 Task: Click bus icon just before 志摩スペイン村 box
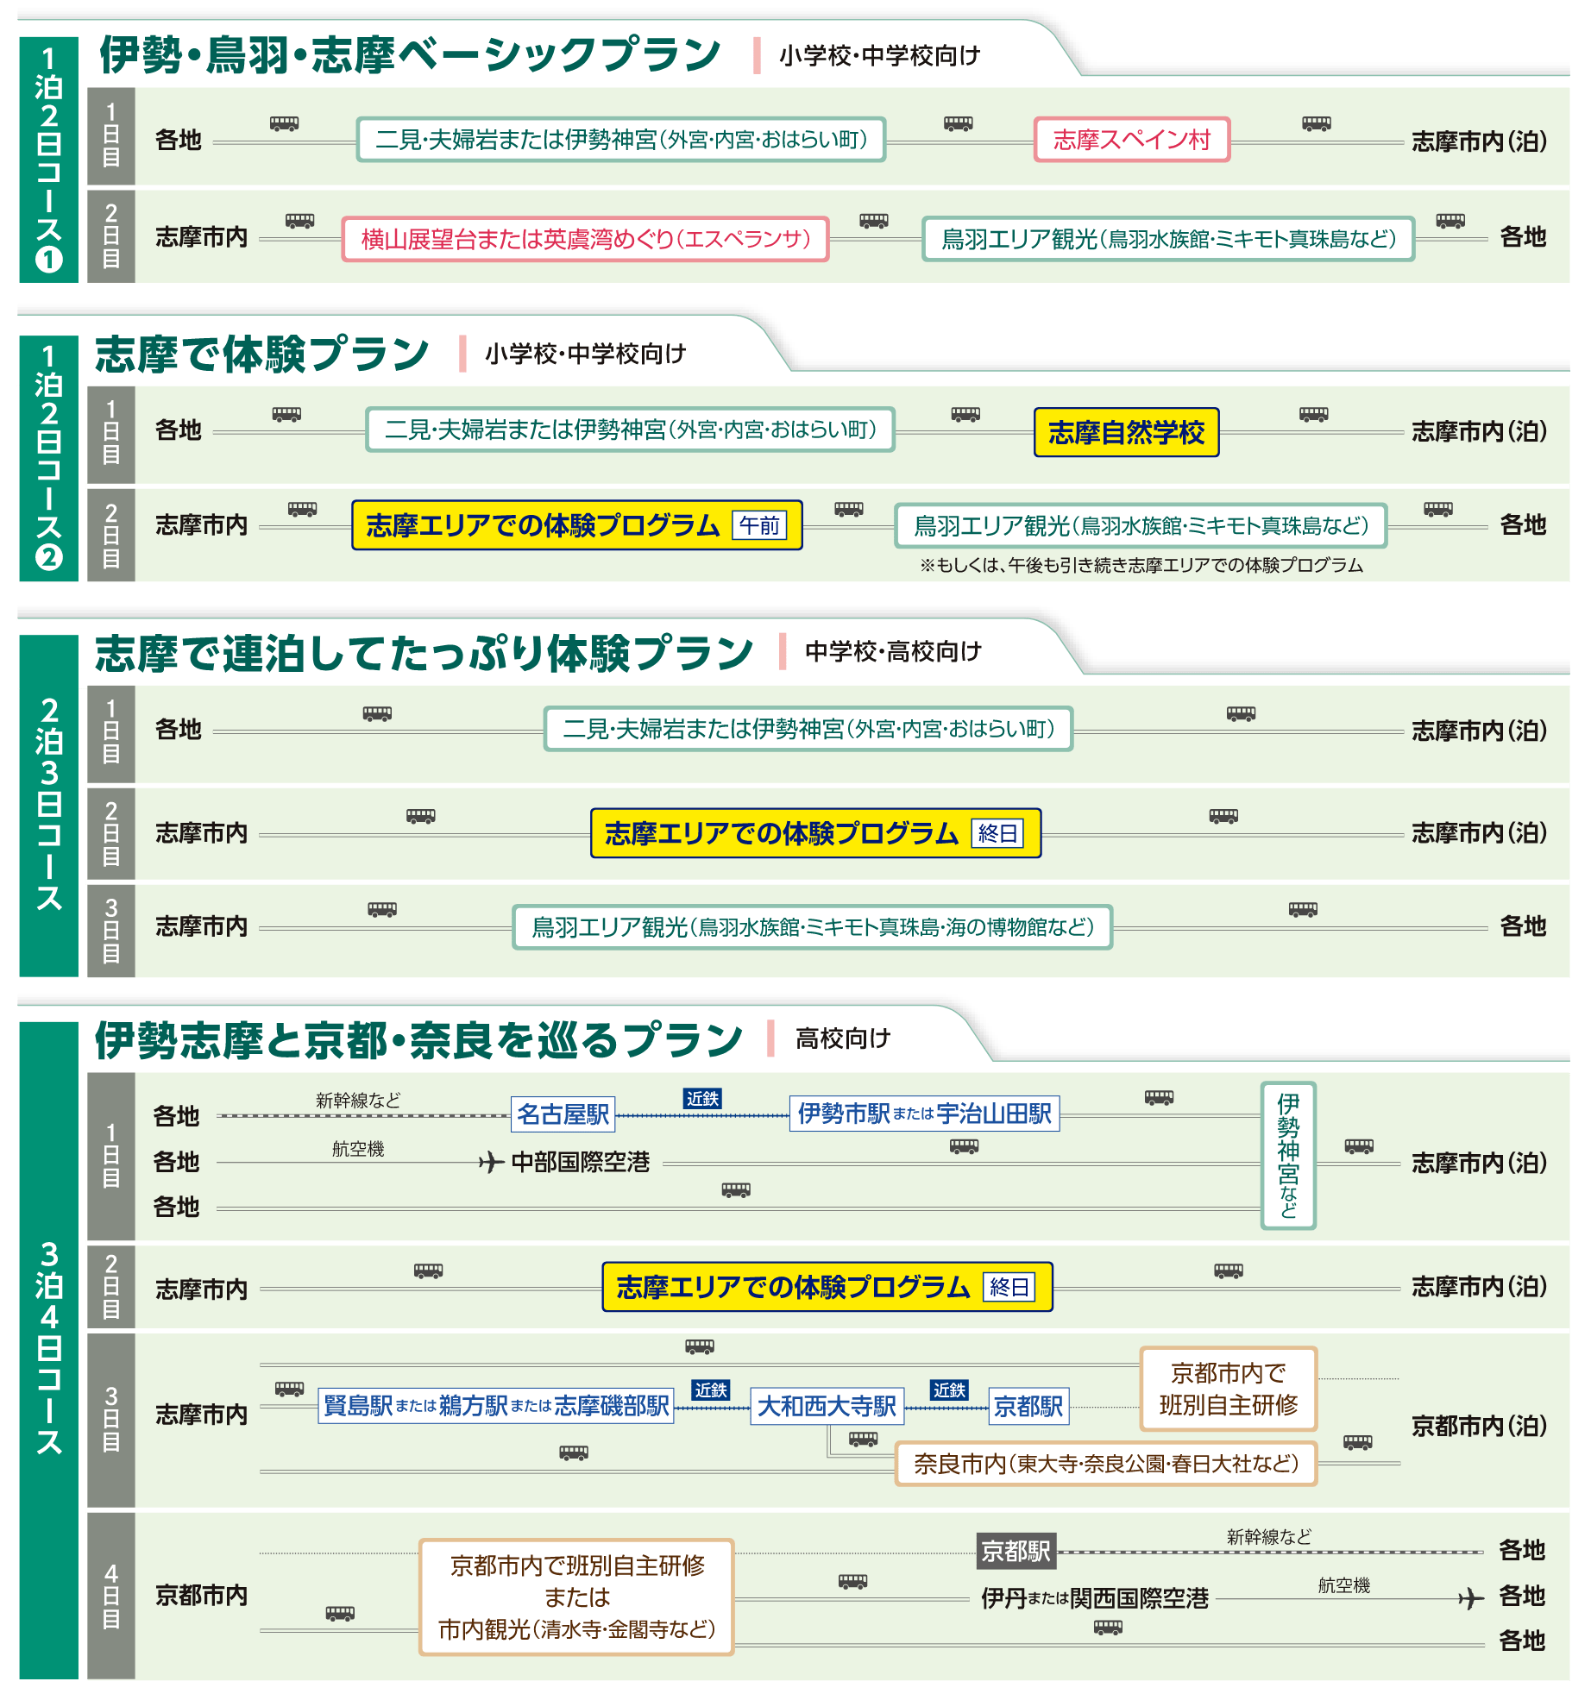coord(958,124)
